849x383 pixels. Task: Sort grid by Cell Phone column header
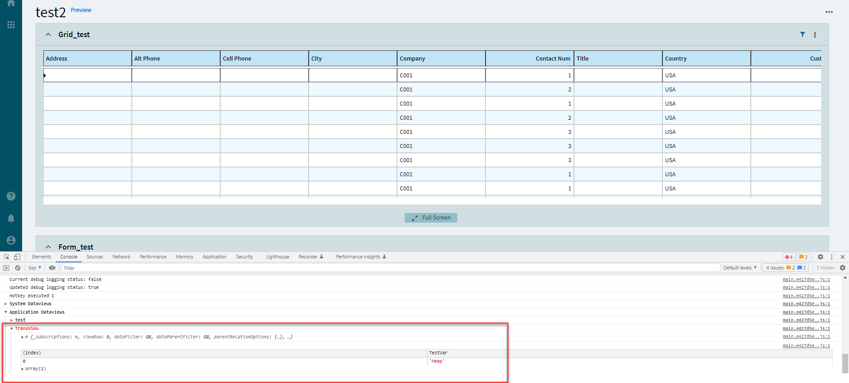coord(264,58)
